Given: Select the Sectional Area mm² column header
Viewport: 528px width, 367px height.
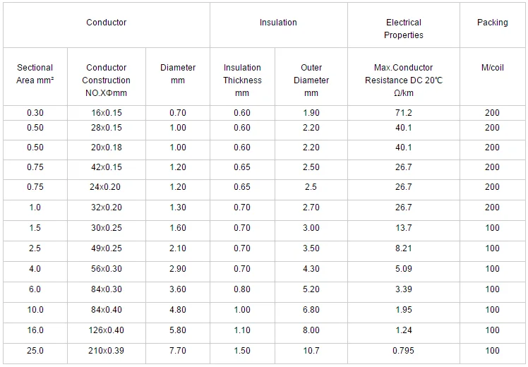Looking at the screenshot, I should click(x=35, y=74).
